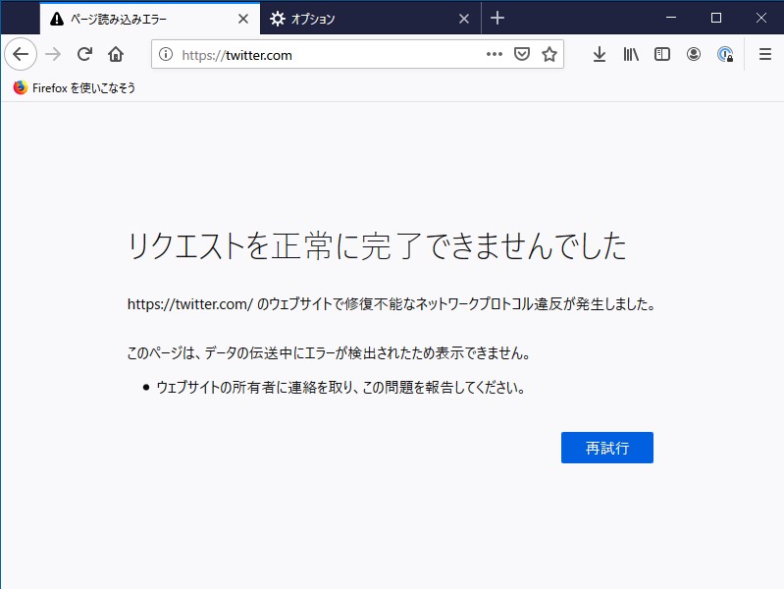The image size is (784, 589).
Task: Click the bullet ウェブサイトの所有者に連絡を取り text
Action: pos(340,388)
